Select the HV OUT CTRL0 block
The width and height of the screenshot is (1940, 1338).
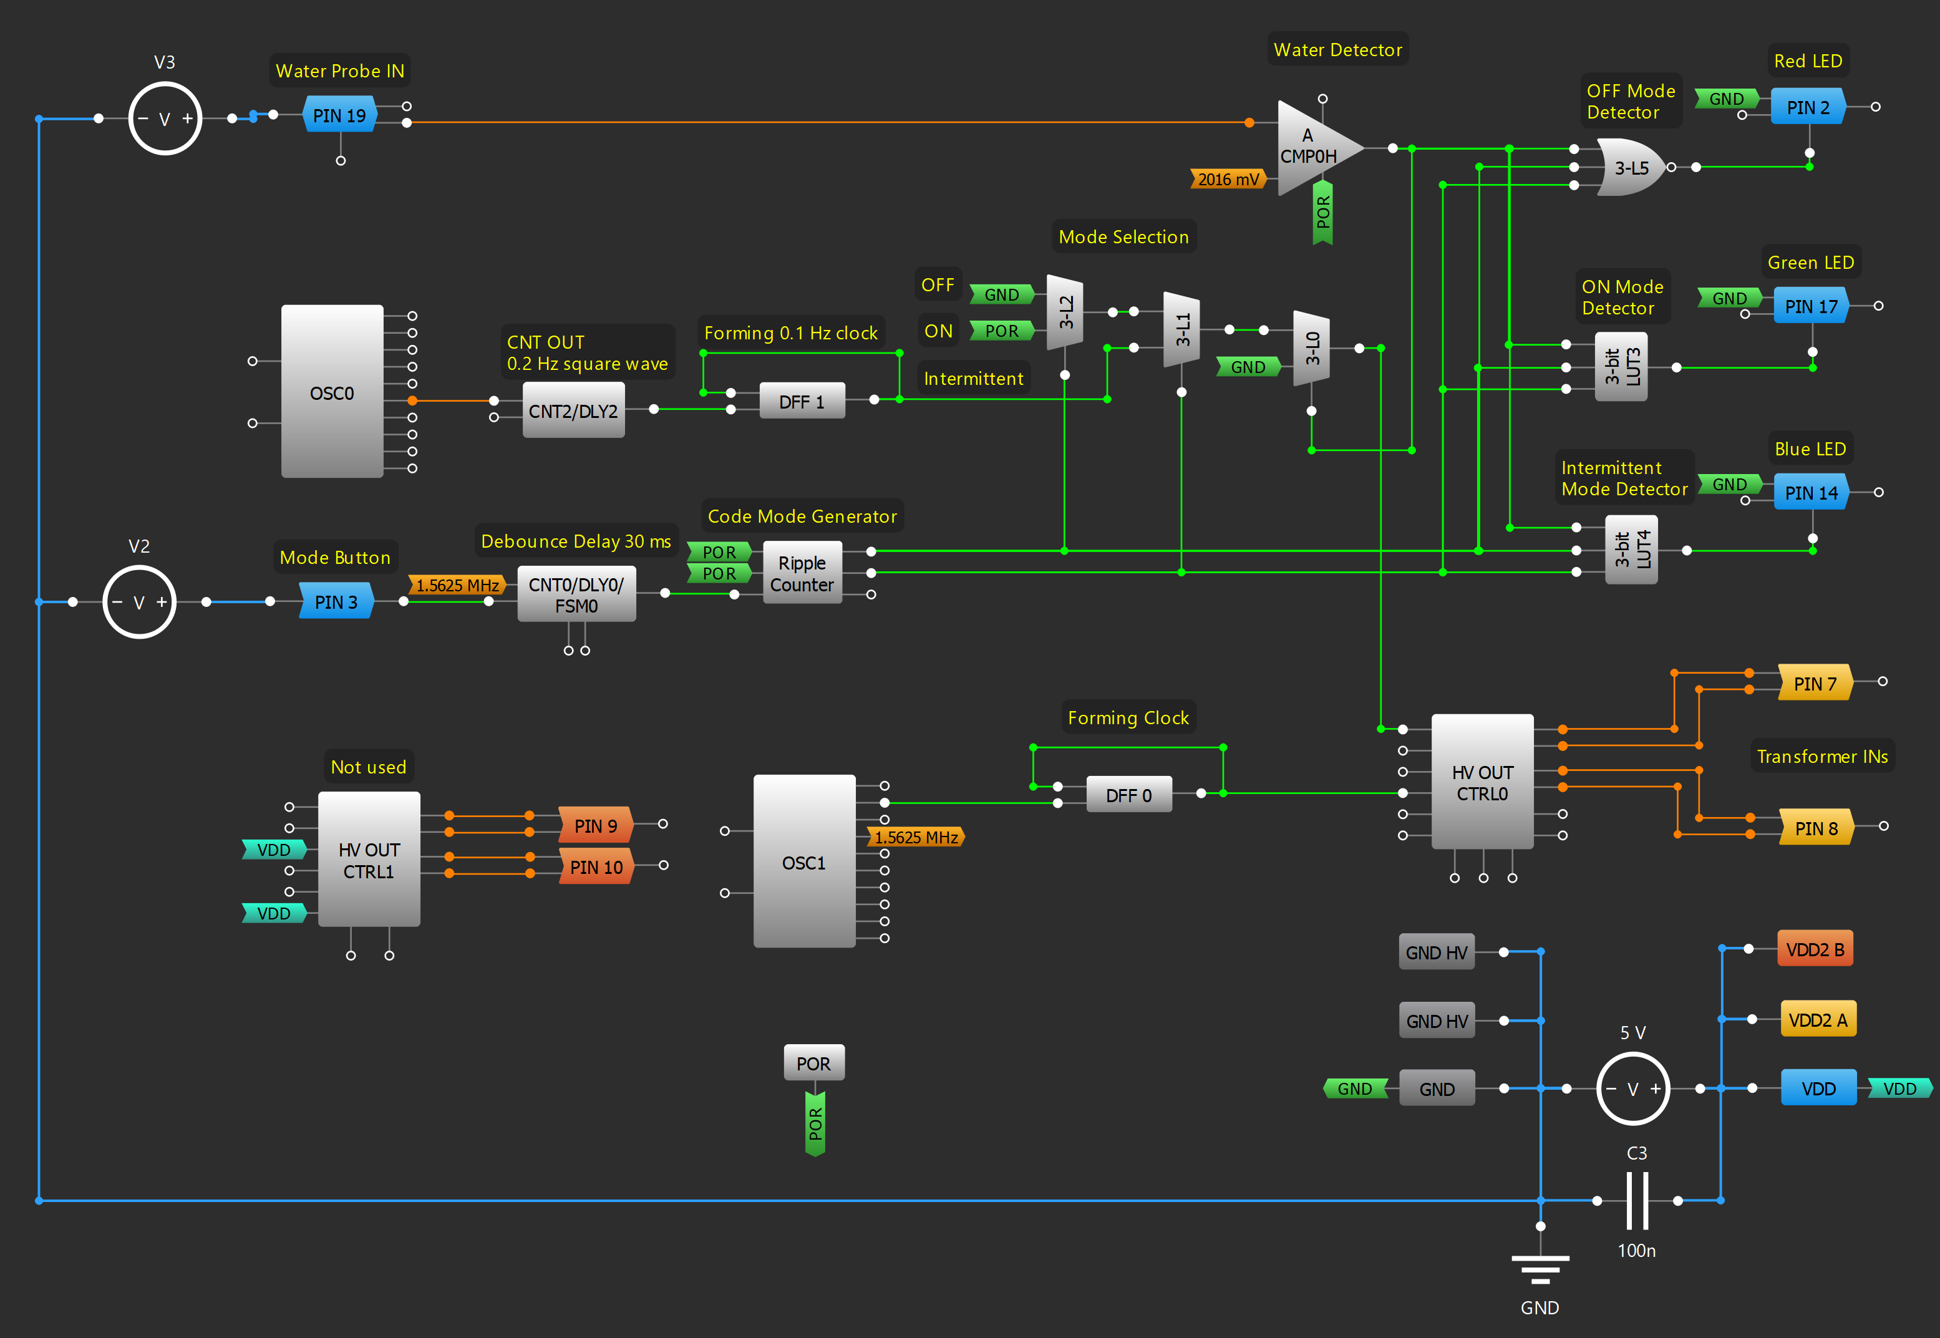tap(1482, 782)
